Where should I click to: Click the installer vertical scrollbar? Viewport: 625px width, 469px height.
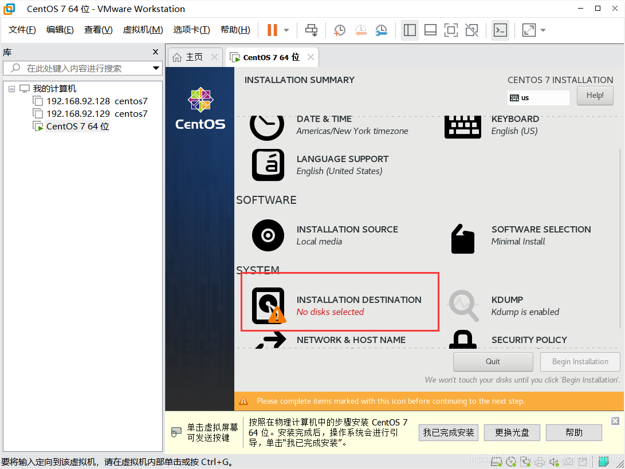tap(620, 238)
